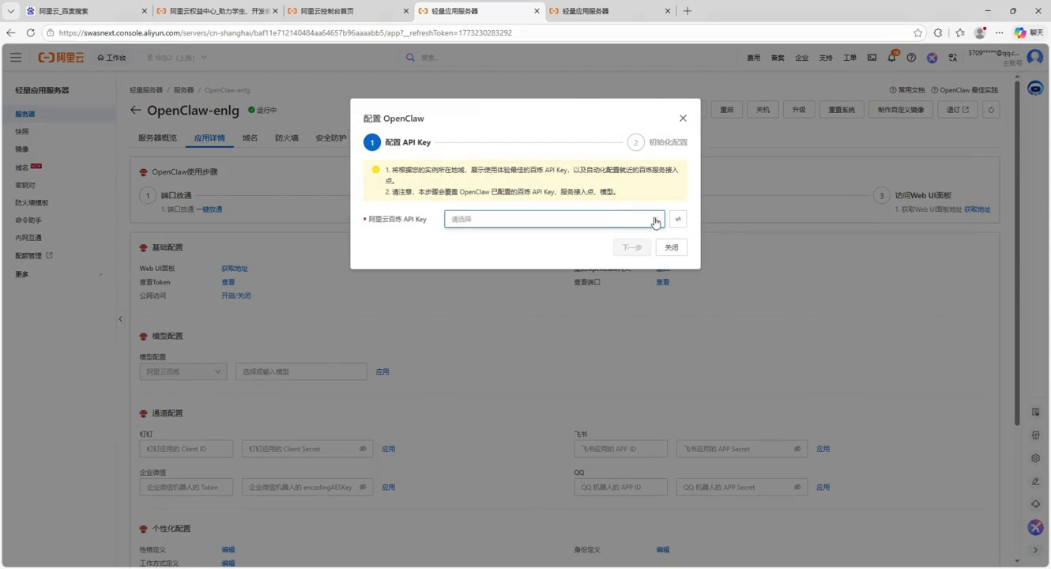
Task: Expand the 华东2 (上海) region selector
Action: (176, 58)
